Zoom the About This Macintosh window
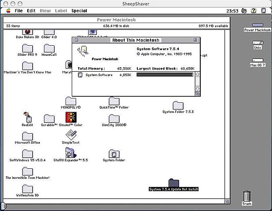272x211 pixels. (195, 40)
